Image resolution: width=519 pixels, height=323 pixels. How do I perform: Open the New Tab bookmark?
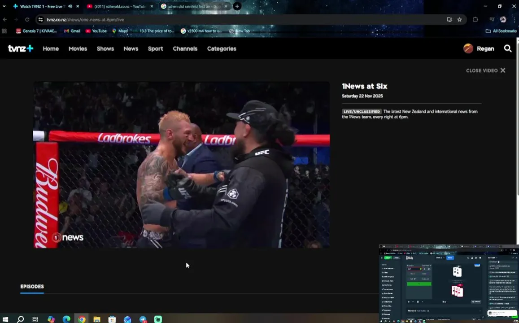[239, 31]
